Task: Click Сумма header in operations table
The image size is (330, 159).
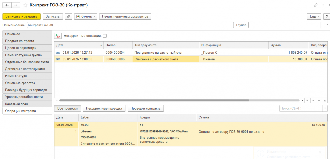Action: tap(288, 45)
